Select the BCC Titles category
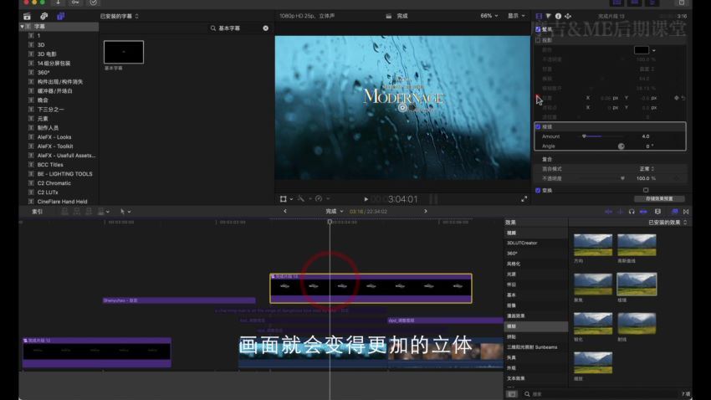The width and height of the screenshot is (711, 400). (x=50, y=165)
